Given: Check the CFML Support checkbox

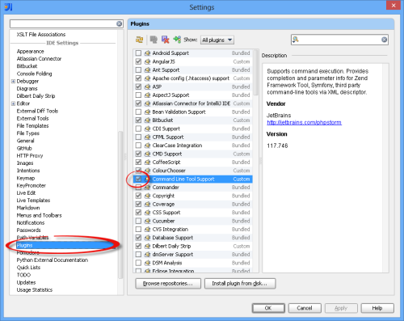Looking at the screenshot, I should click(138, 137).
